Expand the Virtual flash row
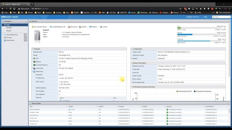 click(32, 68)
